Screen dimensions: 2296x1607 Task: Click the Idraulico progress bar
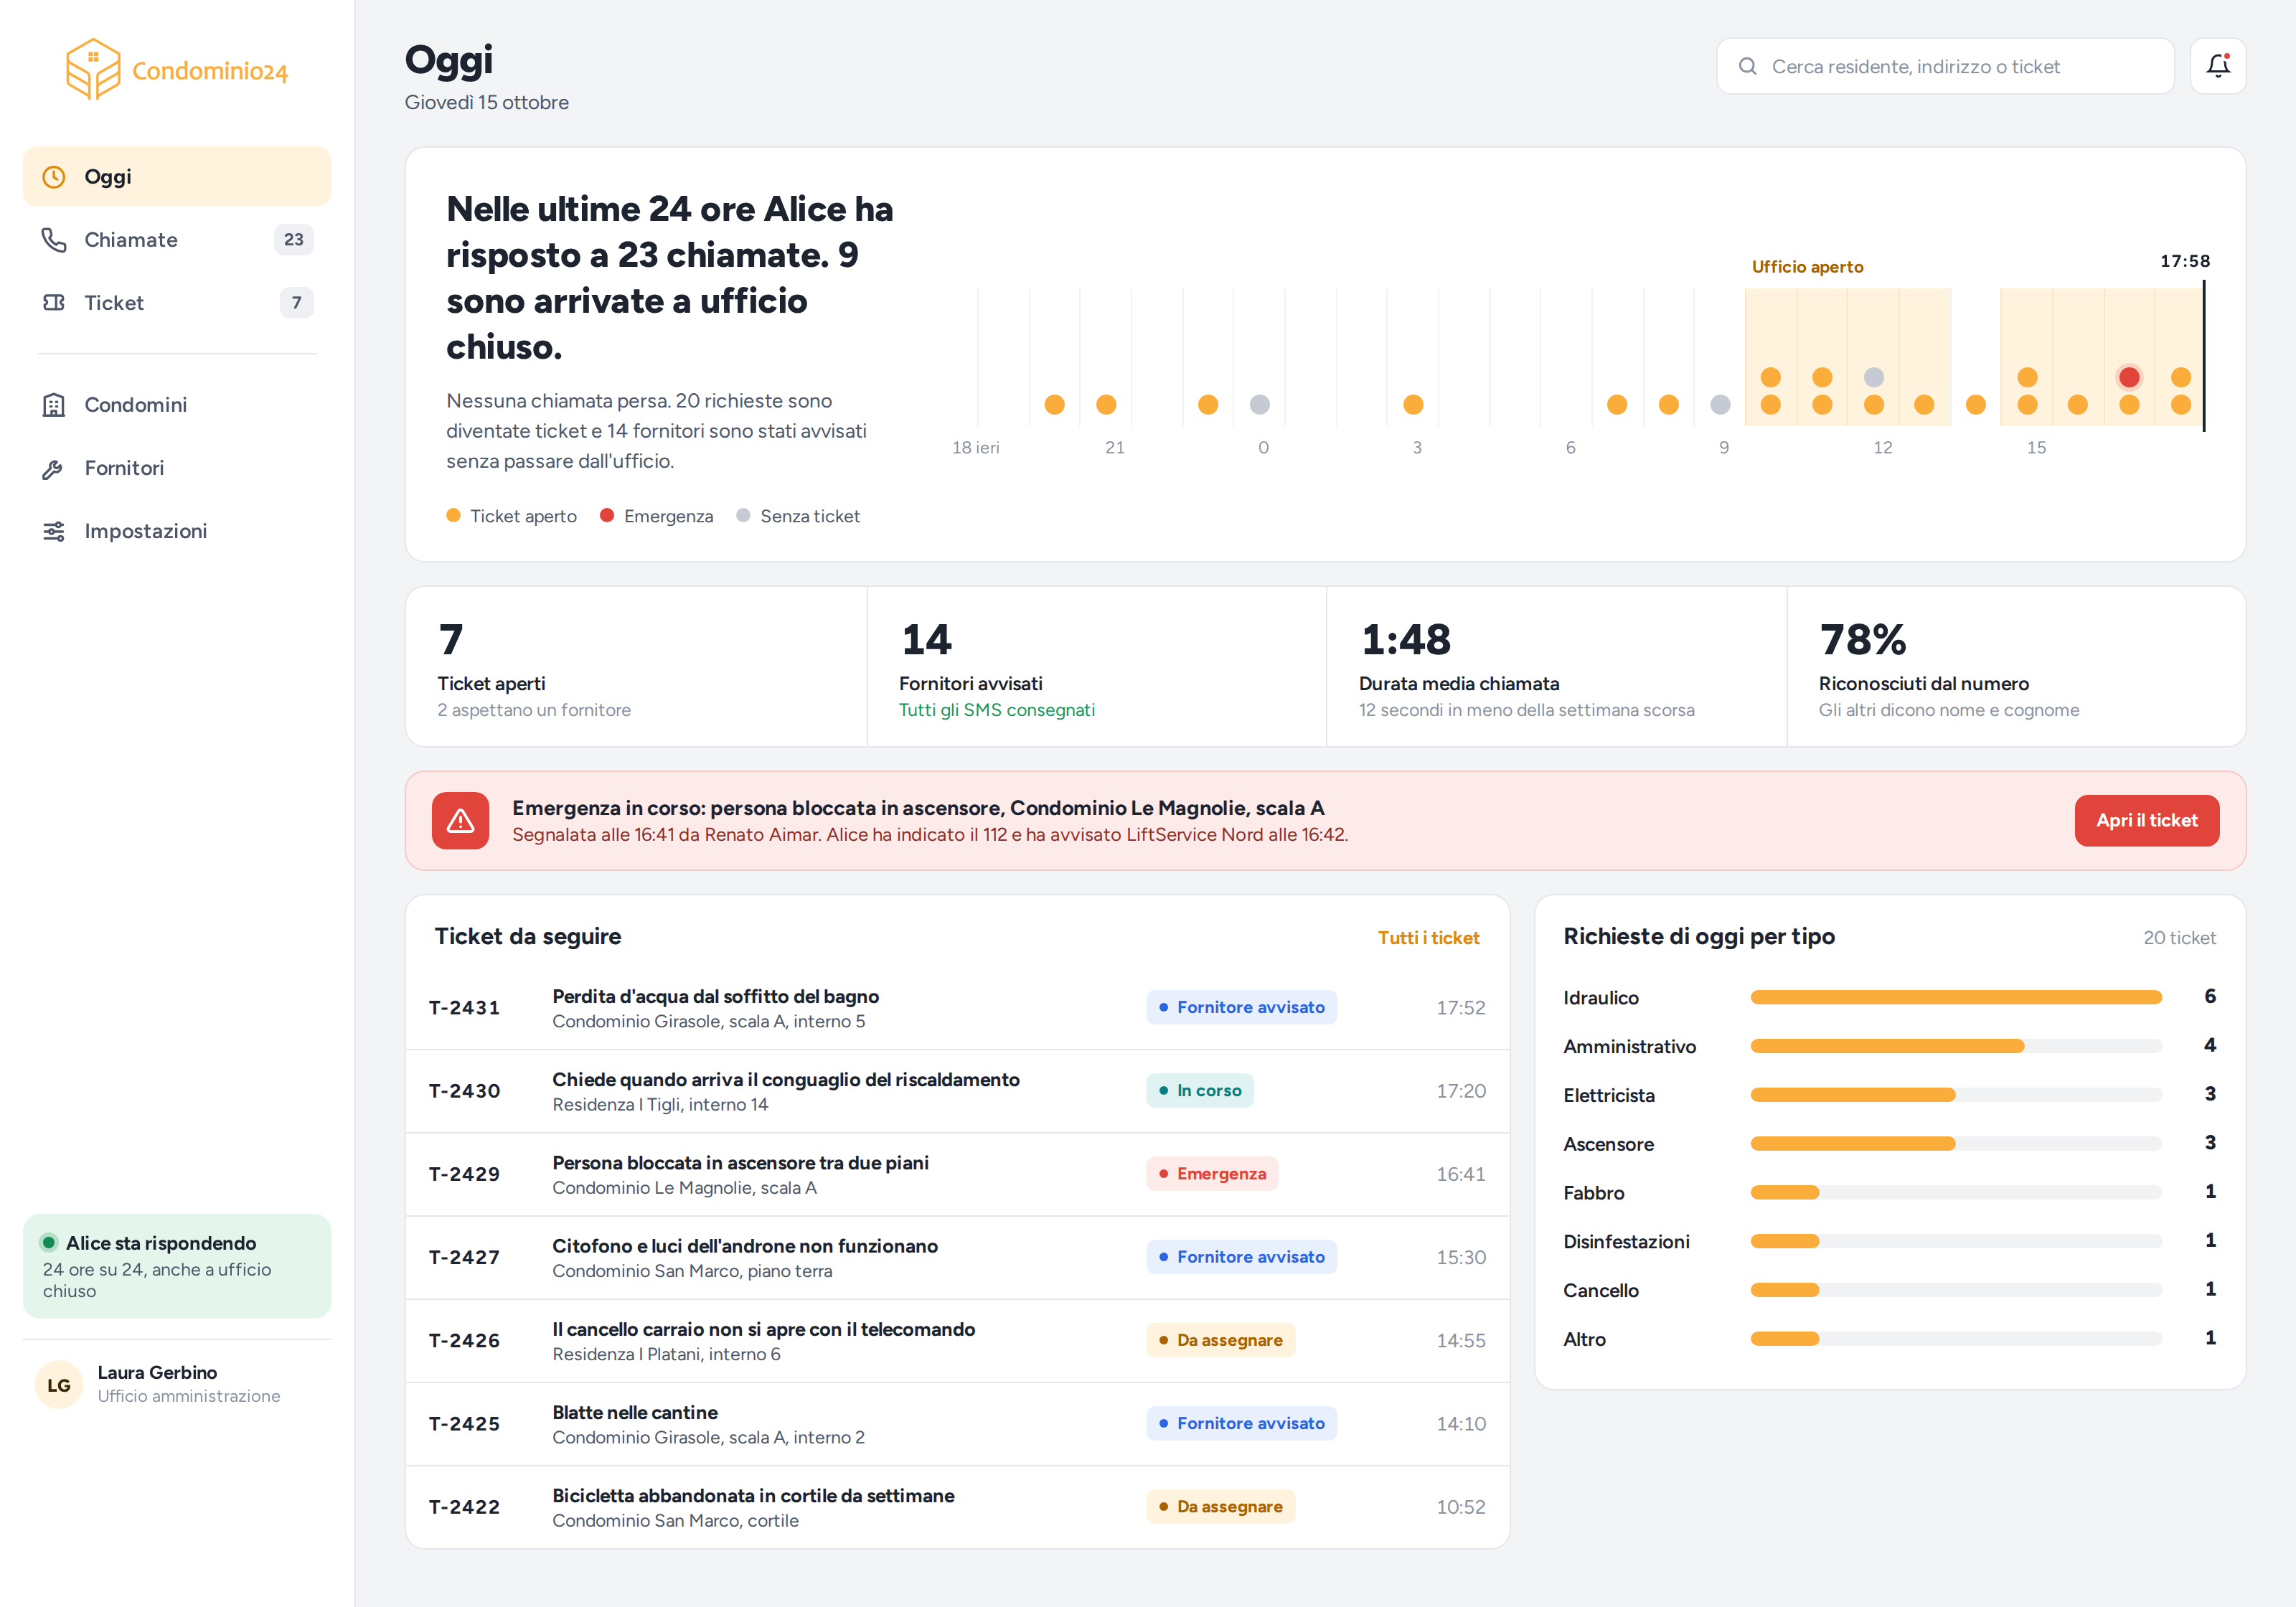1956,997
